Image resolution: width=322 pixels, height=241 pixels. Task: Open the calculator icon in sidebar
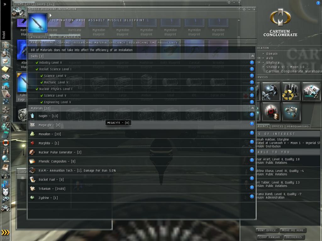click(5, 134)
